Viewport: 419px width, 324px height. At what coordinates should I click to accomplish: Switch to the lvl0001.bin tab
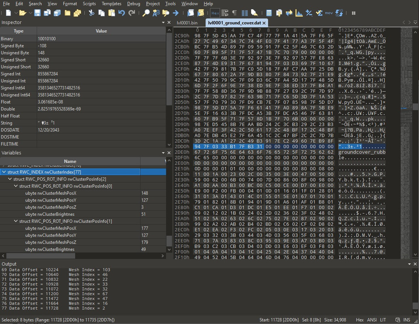[187, 23]
